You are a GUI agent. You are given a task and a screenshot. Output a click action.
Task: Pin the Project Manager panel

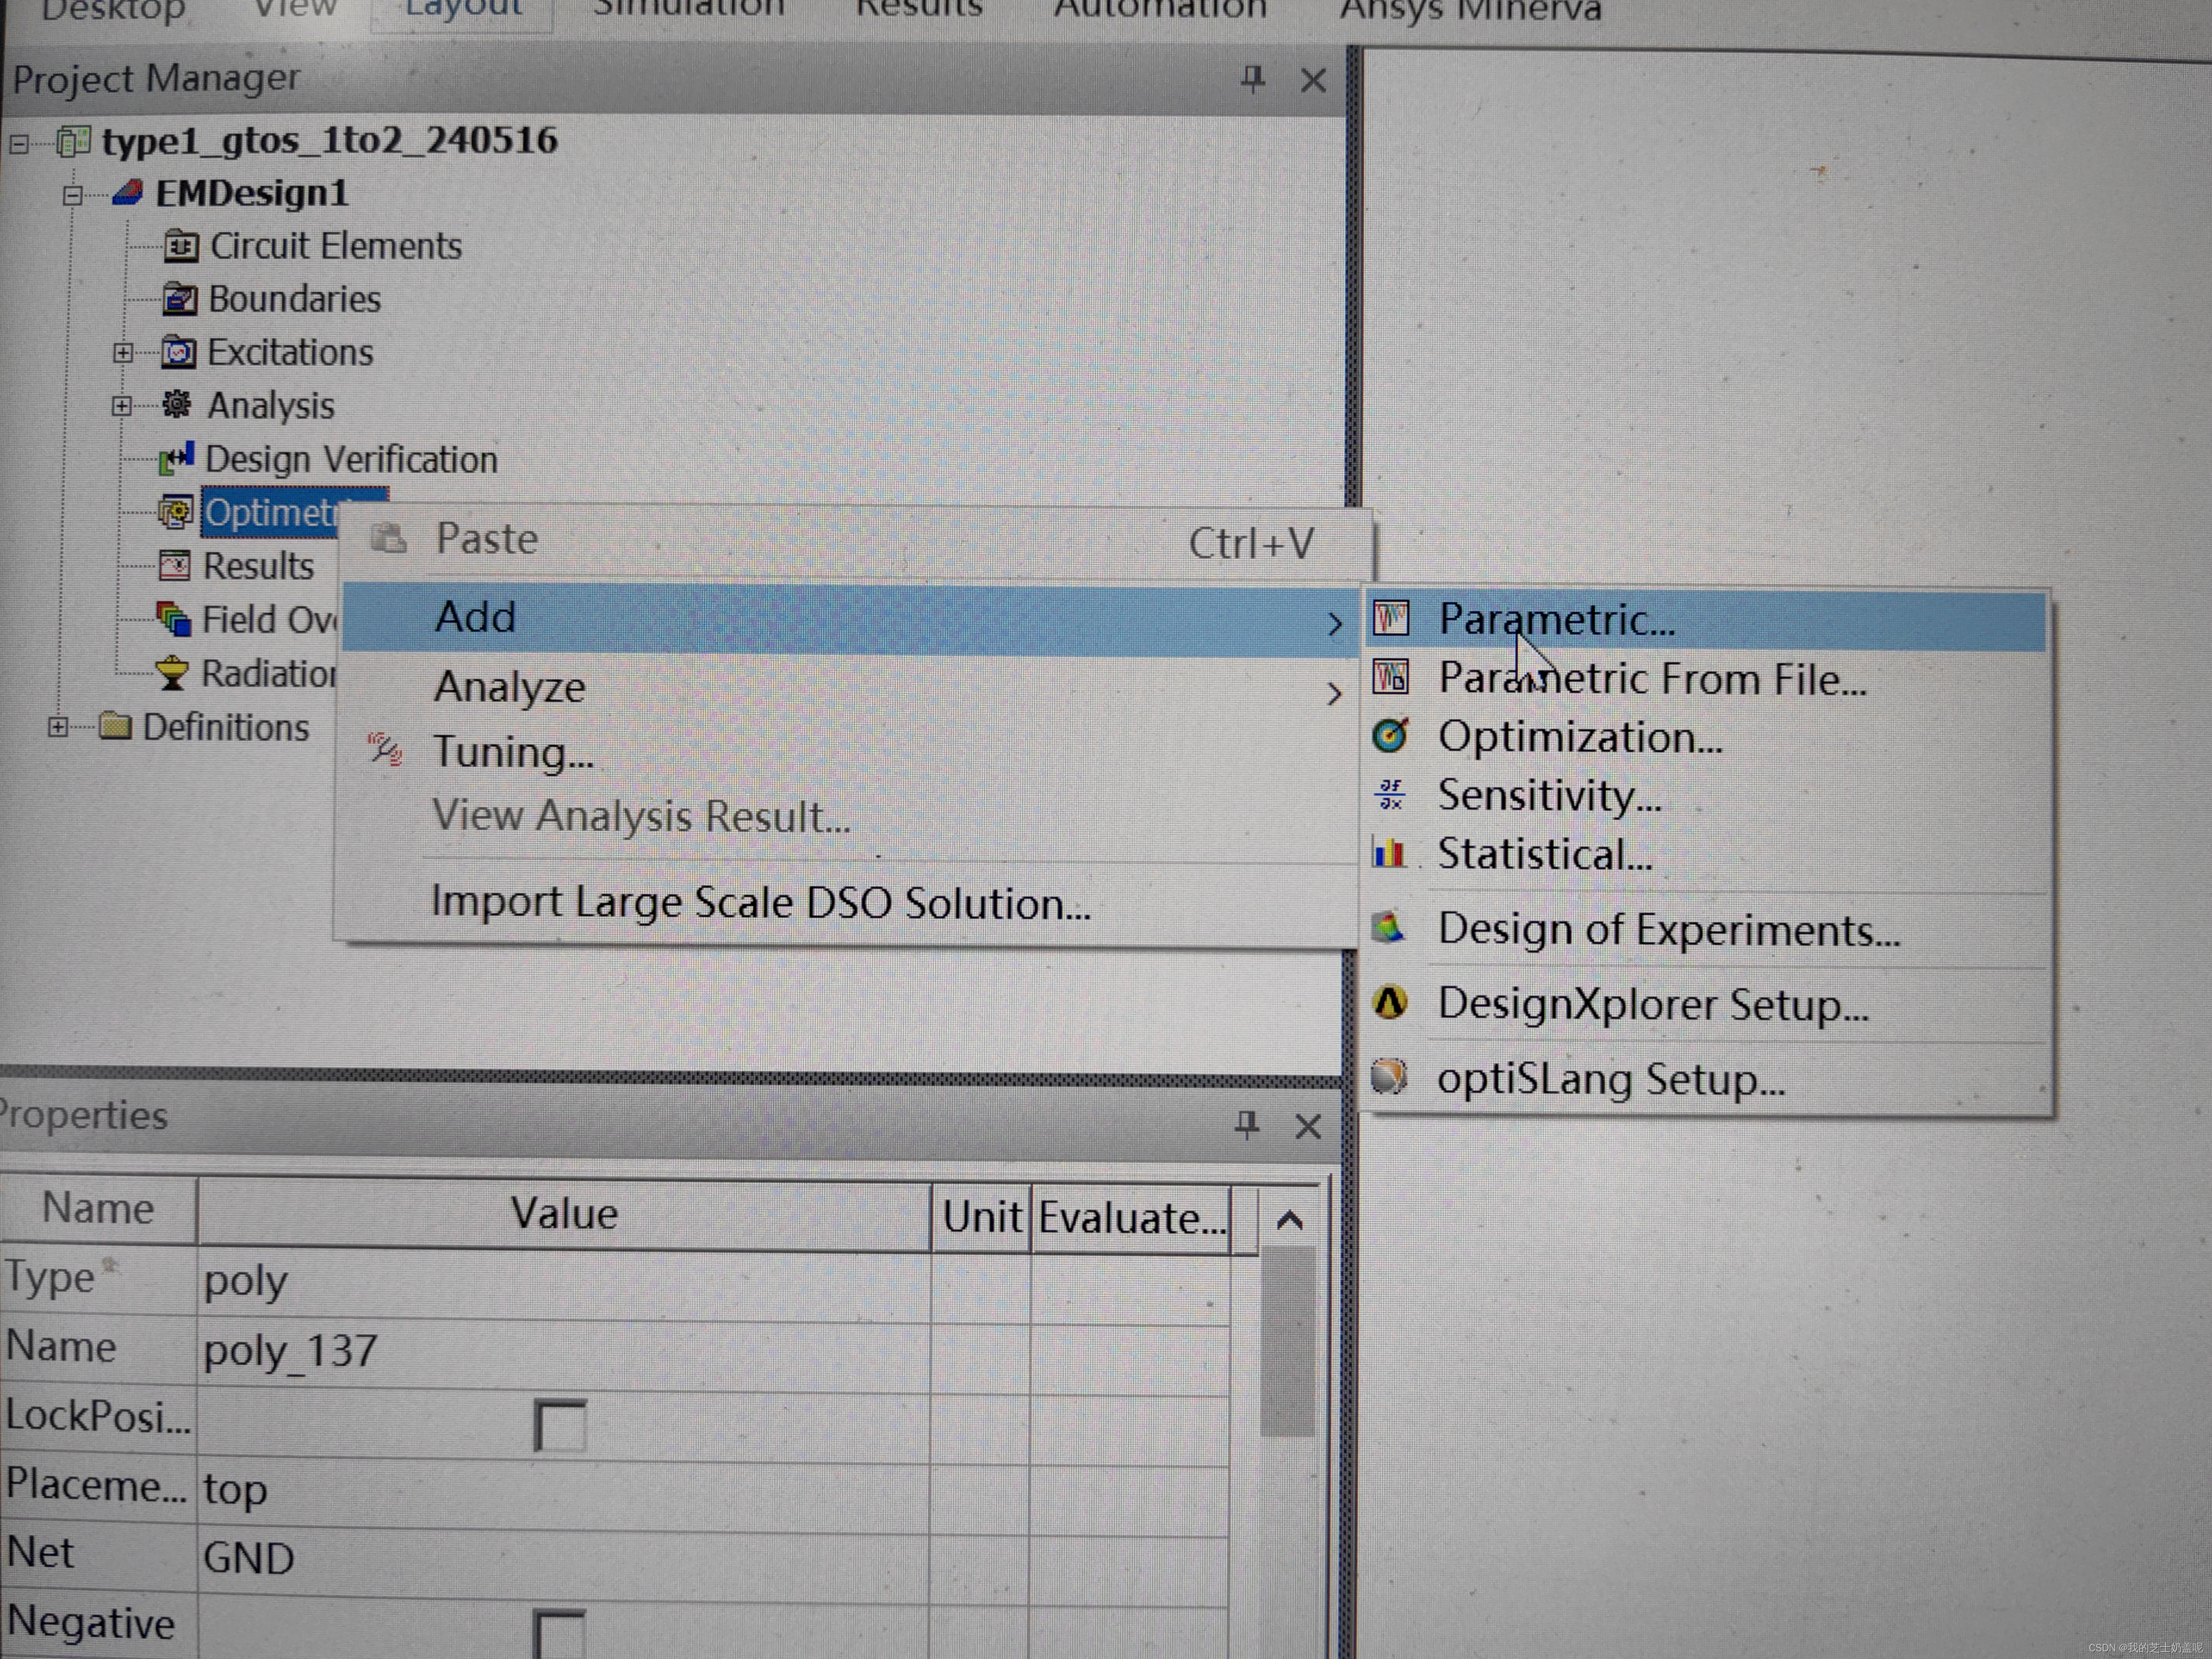click(1252, 78)
